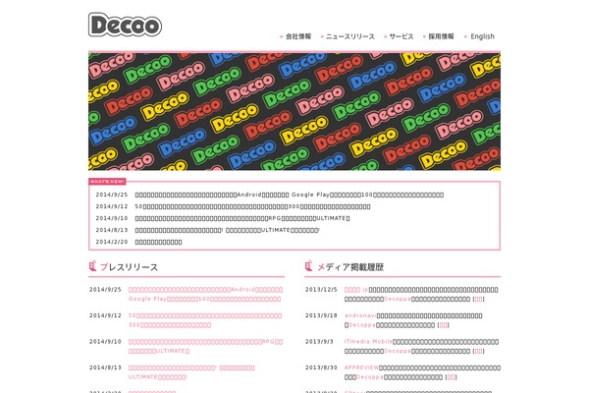The image size is (589, 393).
Task: Open the 採用情報 menu item
Action: (441, 36)
